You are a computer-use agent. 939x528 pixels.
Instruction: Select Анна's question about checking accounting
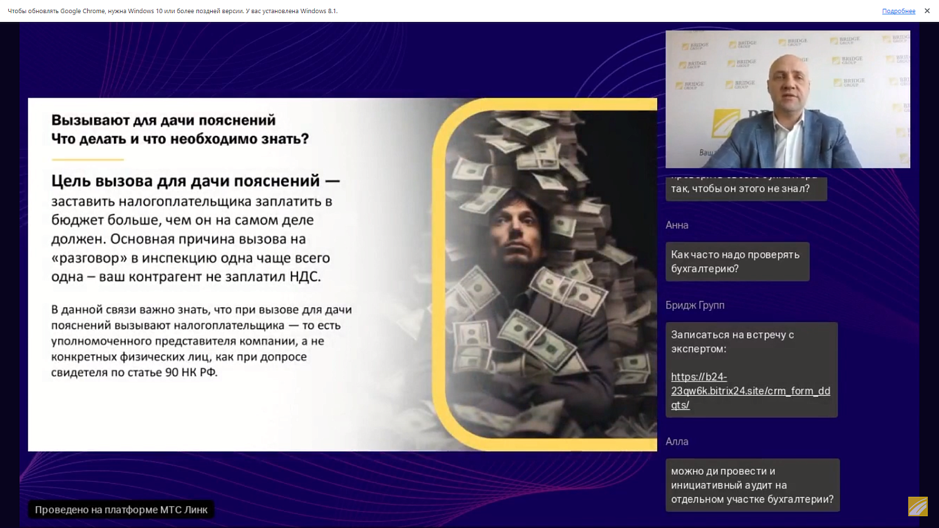click(737, 261)
